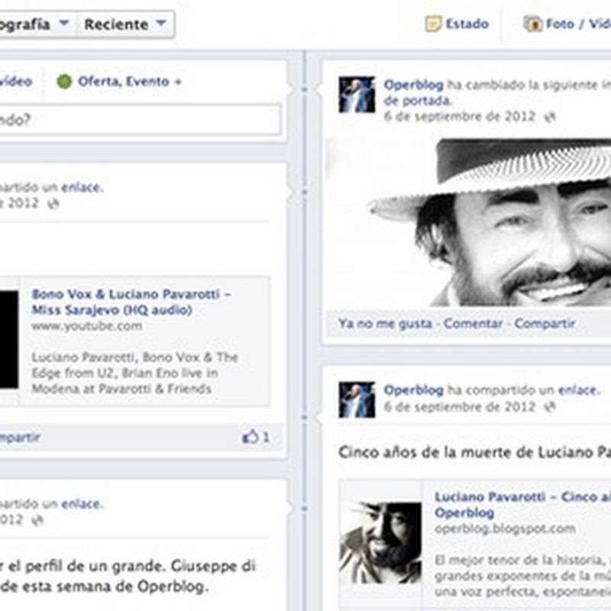The image size is (611, 611).
Task: Select the Estado tab
Action: tap(457, 24)
